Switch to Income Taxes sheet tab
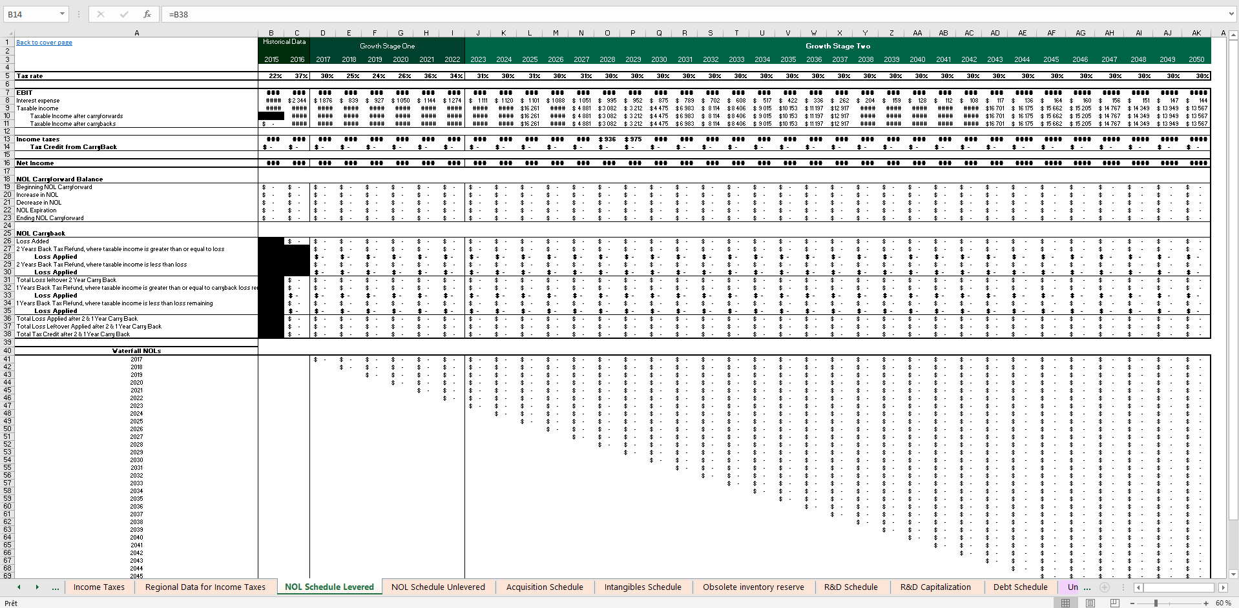The width and height of the screenshot is (1239, 608). [99, 587]
